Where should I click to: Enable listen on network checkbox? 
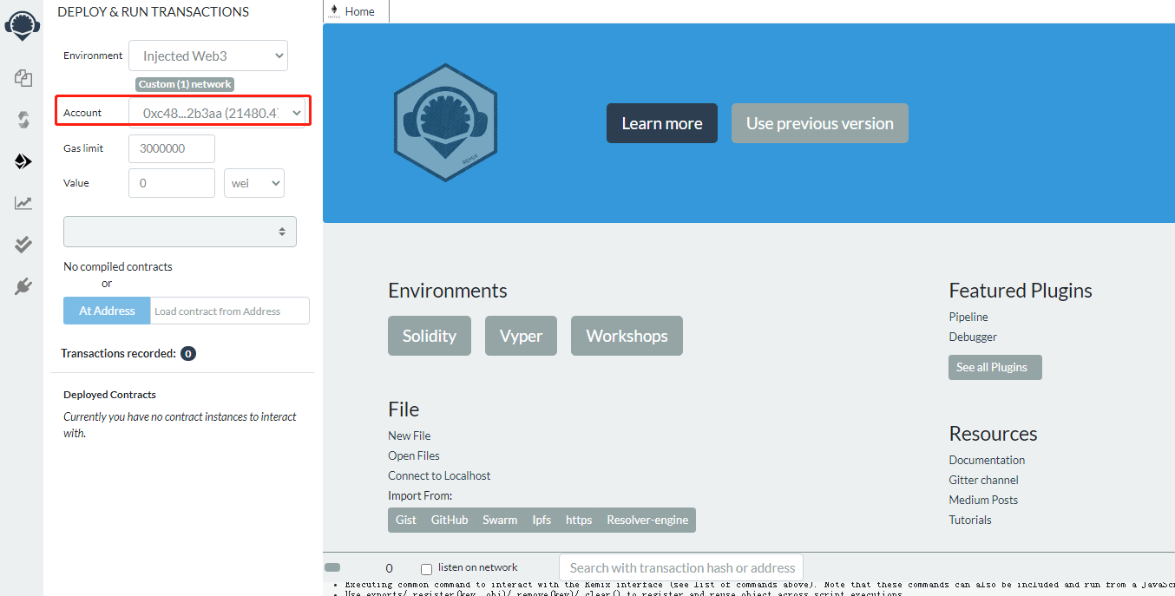click(x=426, y=569)
